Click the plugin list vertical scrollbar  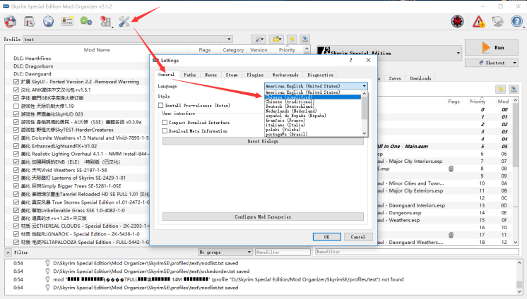pyautogui.click(x=516, y=171)
